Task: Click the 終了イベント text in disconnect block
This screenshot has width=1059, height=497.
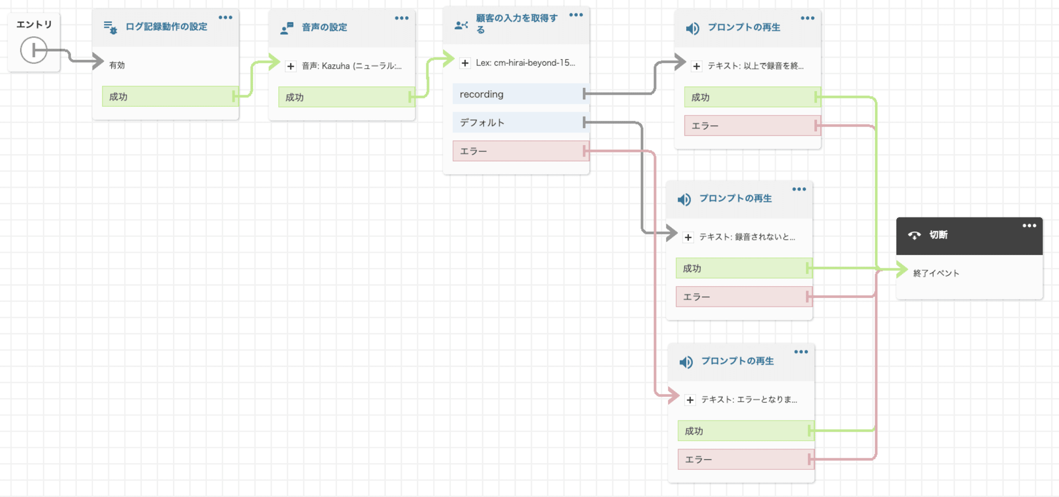Action: pyautogui.click(x=936, y=273)
